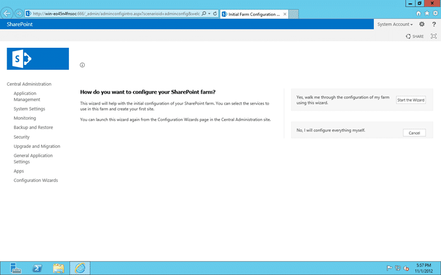
Task: Open System Settings in sidebar
Action: (x=29, y=109)
